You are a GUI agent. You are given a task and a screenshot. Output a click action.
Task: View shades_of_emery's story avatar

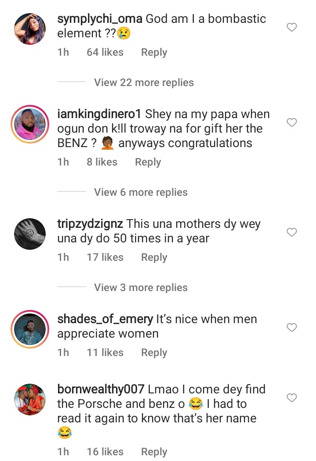tap(30, 329)
